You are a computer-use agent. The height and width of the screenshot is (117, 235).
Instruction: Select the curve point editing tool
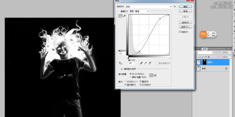120,16
